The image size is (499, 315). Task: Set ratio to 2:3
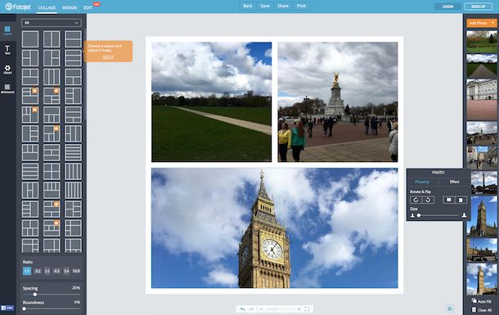47,271
